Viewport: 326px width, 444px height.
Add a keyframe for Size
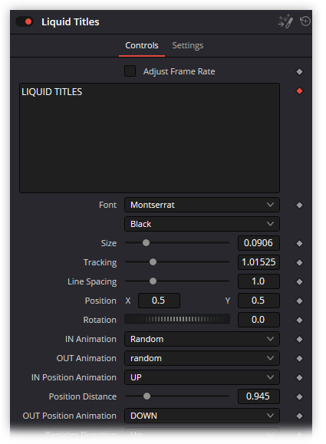tap(299, 243)
